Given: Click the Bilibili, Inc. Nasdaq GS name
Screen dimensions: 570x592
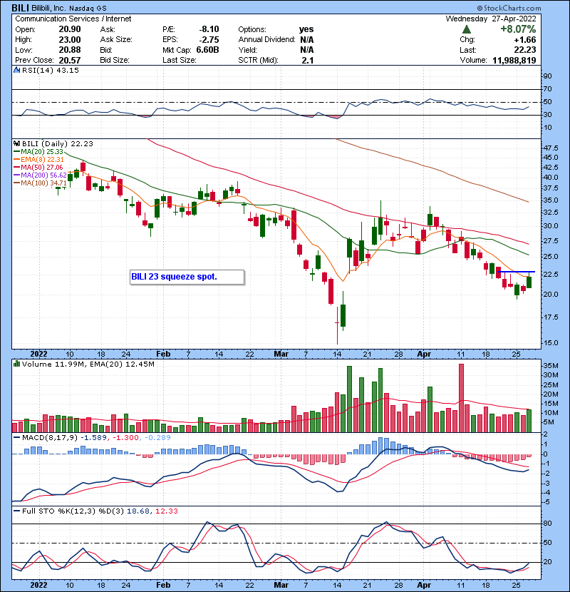Looking at the screenshot, I should pos(69,8).
